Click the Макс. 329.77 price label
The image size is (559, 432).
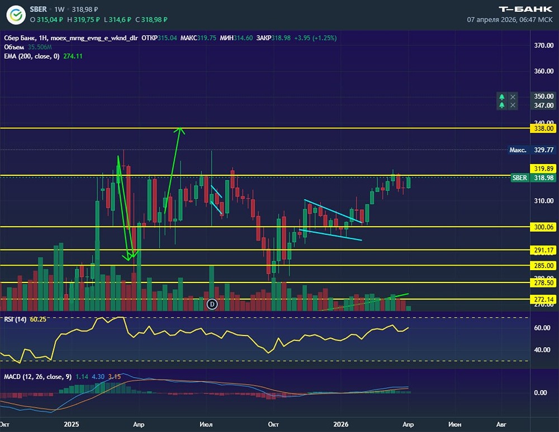point(532,150)
